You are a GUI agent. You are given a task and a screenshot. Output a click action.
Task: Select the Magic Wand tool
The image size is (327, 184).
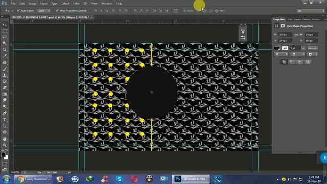coord(5,43)
